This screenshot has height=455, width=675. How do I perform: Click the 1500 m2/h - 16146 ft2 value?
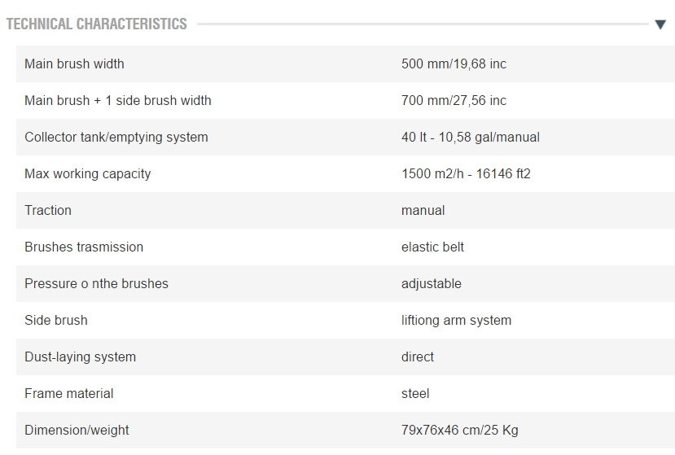[x=466, y=174]
